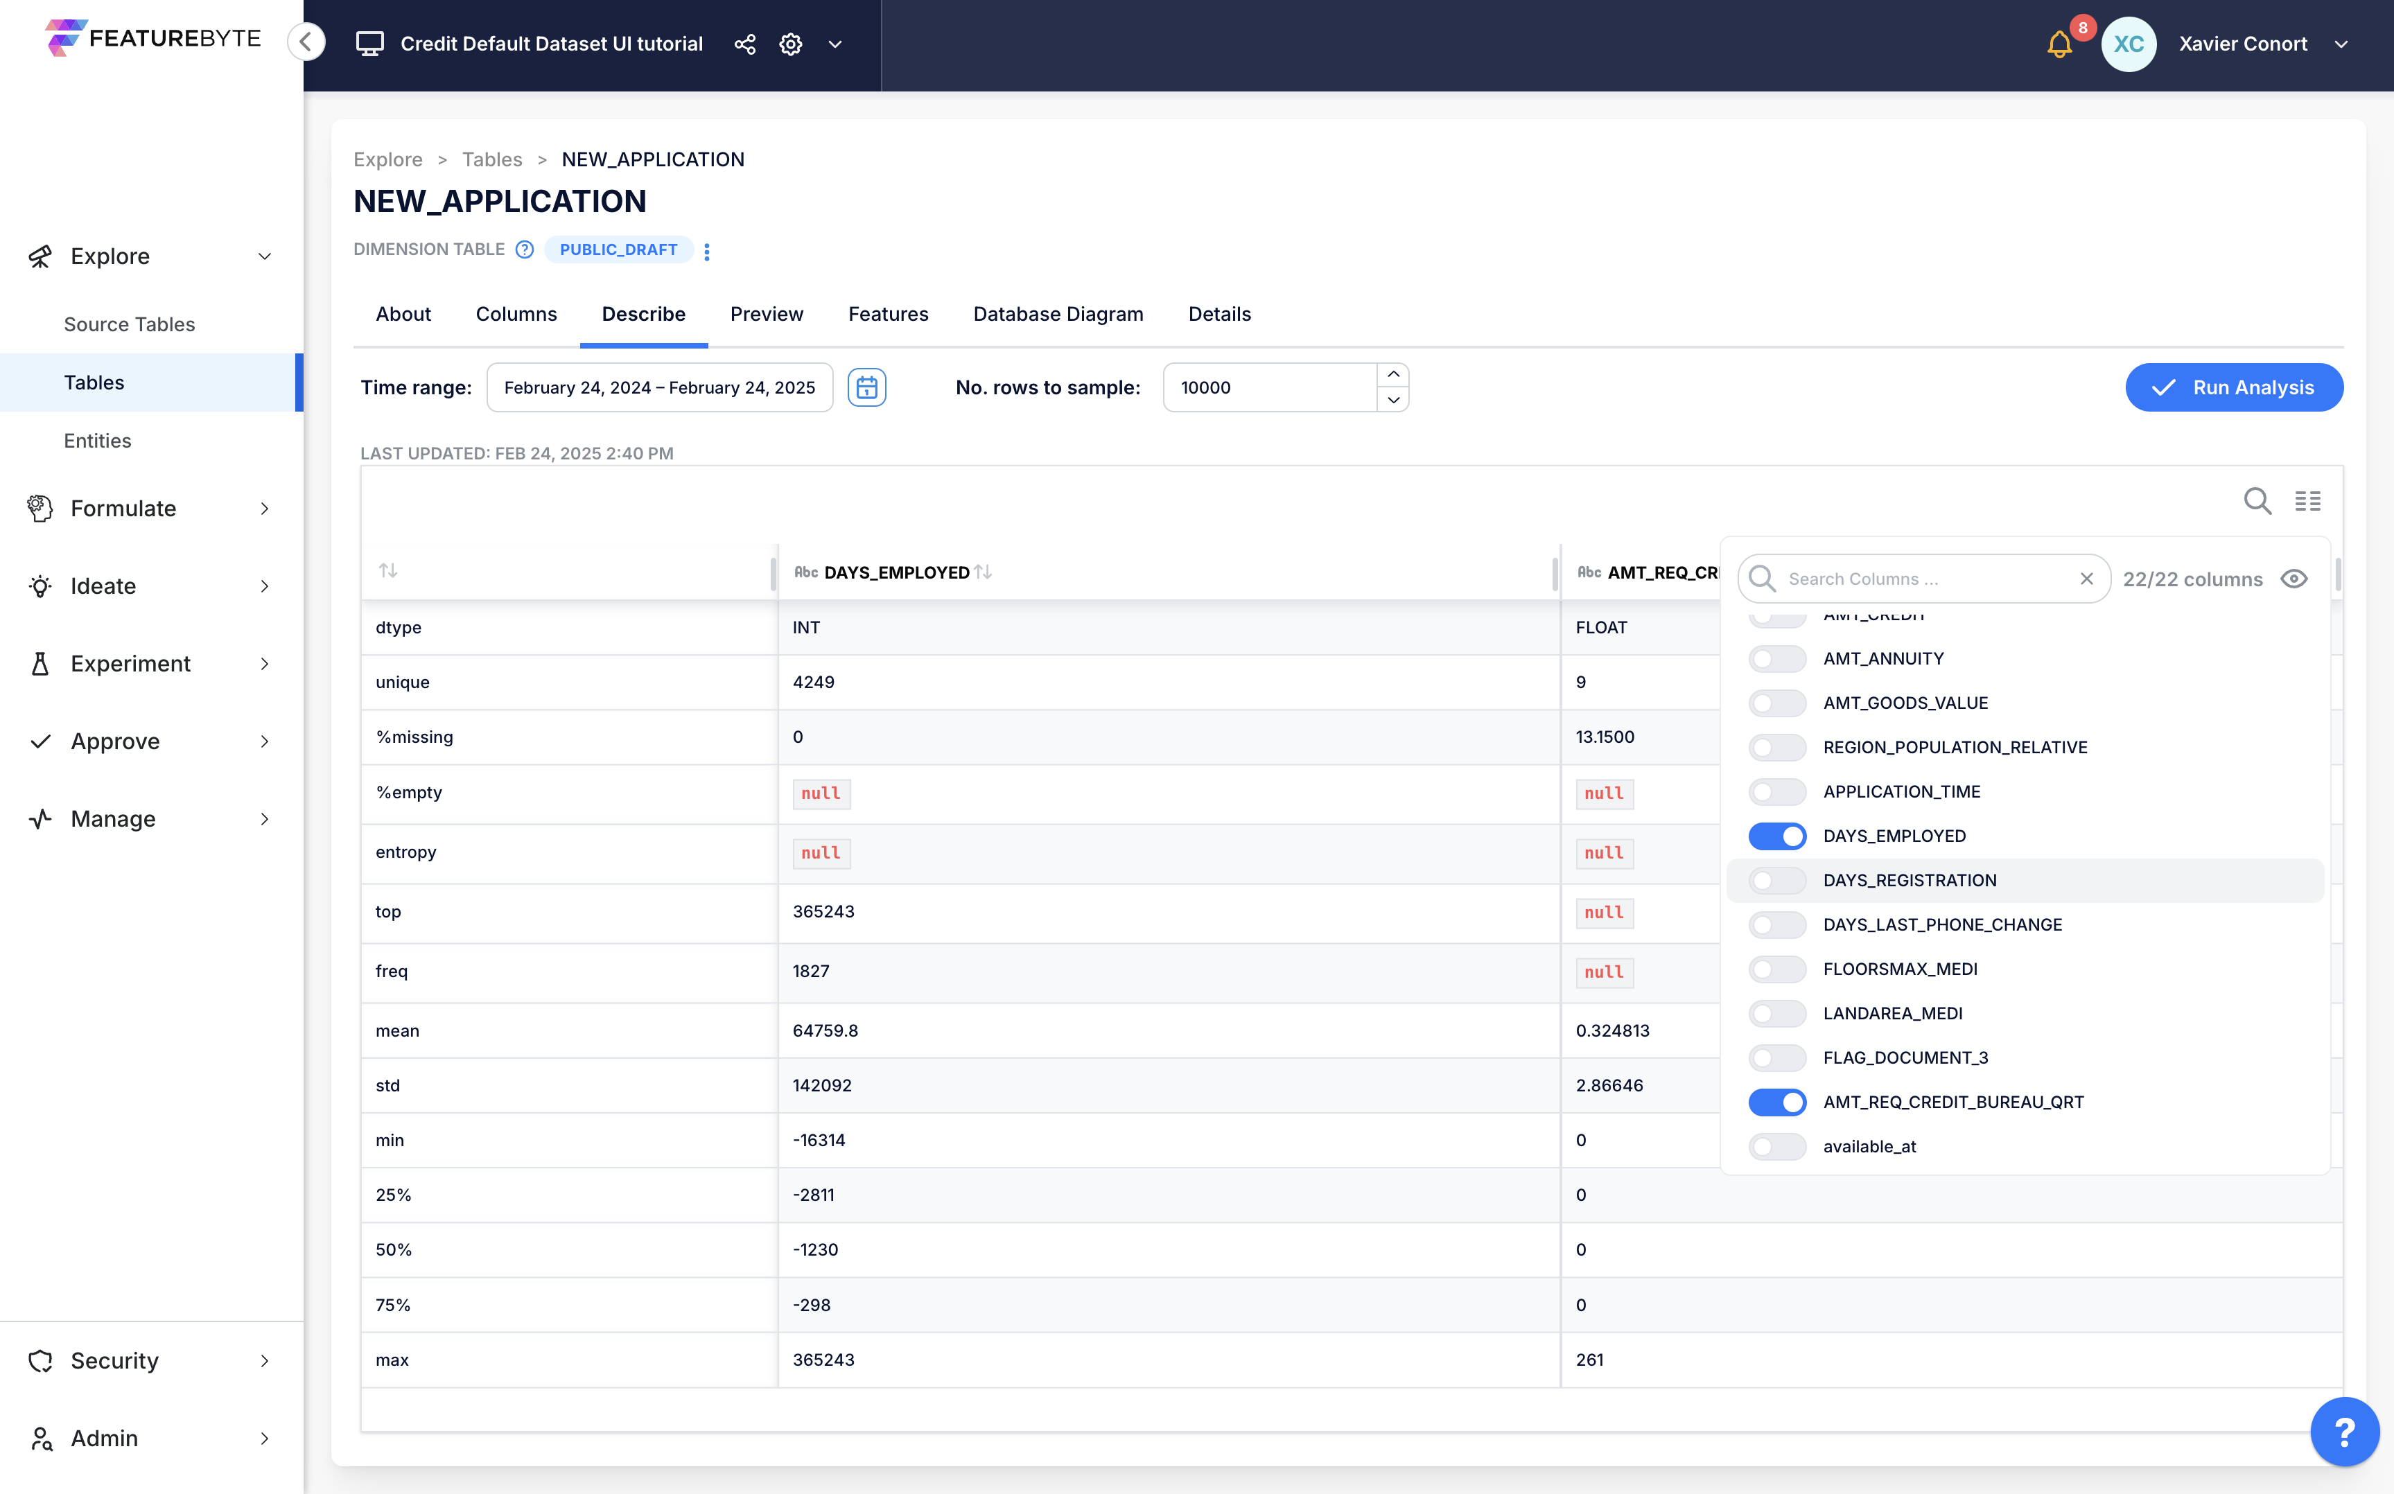Enable the DAYS_LAST_PHONE_CHANGE toggle
Image resolution: width=2394 pixels, height=1494 pixels.
coord(1776,925)
